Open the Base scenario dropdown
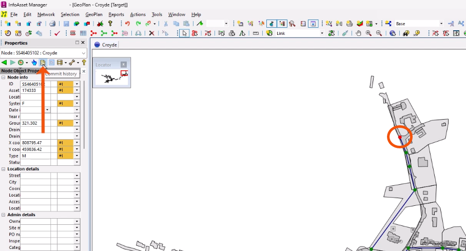This screenshot has height=251, width=466. click(x=441, y=24)
